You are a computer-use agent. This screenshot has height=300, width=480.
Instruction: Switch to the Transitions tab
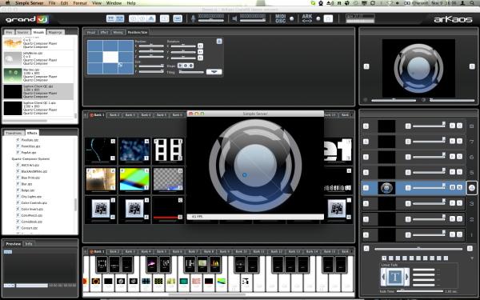(x=14, y=133)
